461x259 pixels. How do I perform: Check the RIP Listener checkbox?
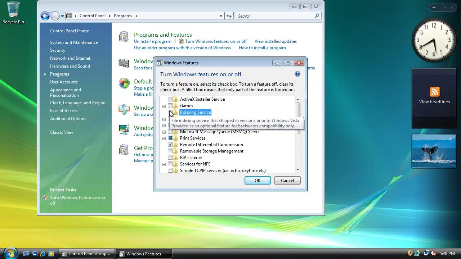[170, 158]
